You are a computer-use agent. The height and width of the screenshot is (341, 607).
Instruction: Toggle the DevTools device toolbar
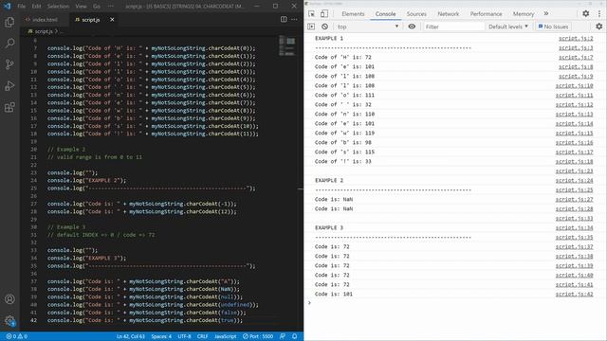click(x=324, y=13)
